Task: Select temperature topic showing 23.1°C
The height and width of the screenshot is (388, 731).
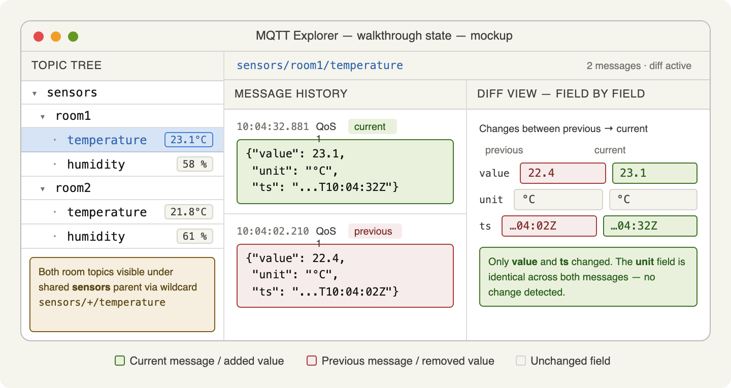Action: (x=122, y=140)
